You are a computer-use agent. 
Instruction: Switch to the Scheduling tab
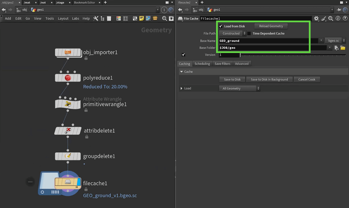click(x=202, y=64)
